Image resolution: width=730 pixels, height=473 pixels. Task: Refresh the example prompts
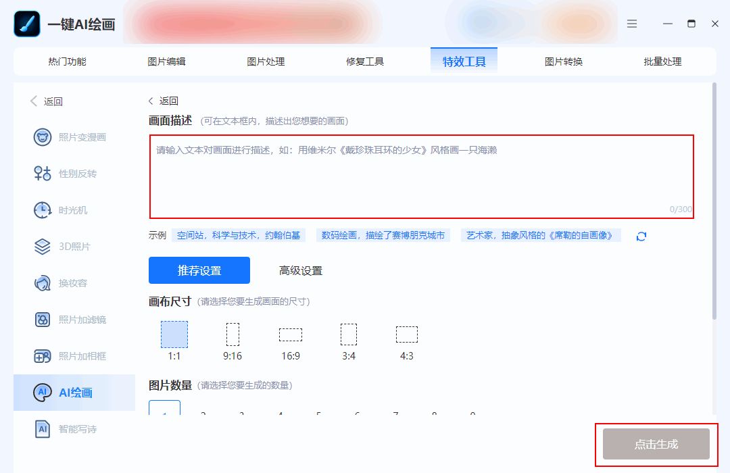tap(641, 236)
